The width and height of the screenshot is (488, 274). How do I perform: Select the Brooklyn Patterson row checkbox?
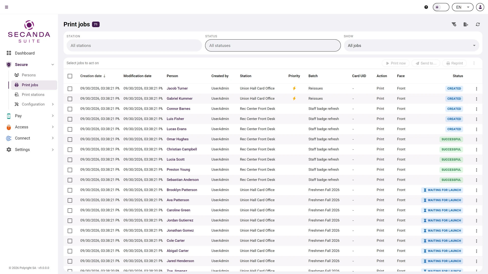pos(70,190)
